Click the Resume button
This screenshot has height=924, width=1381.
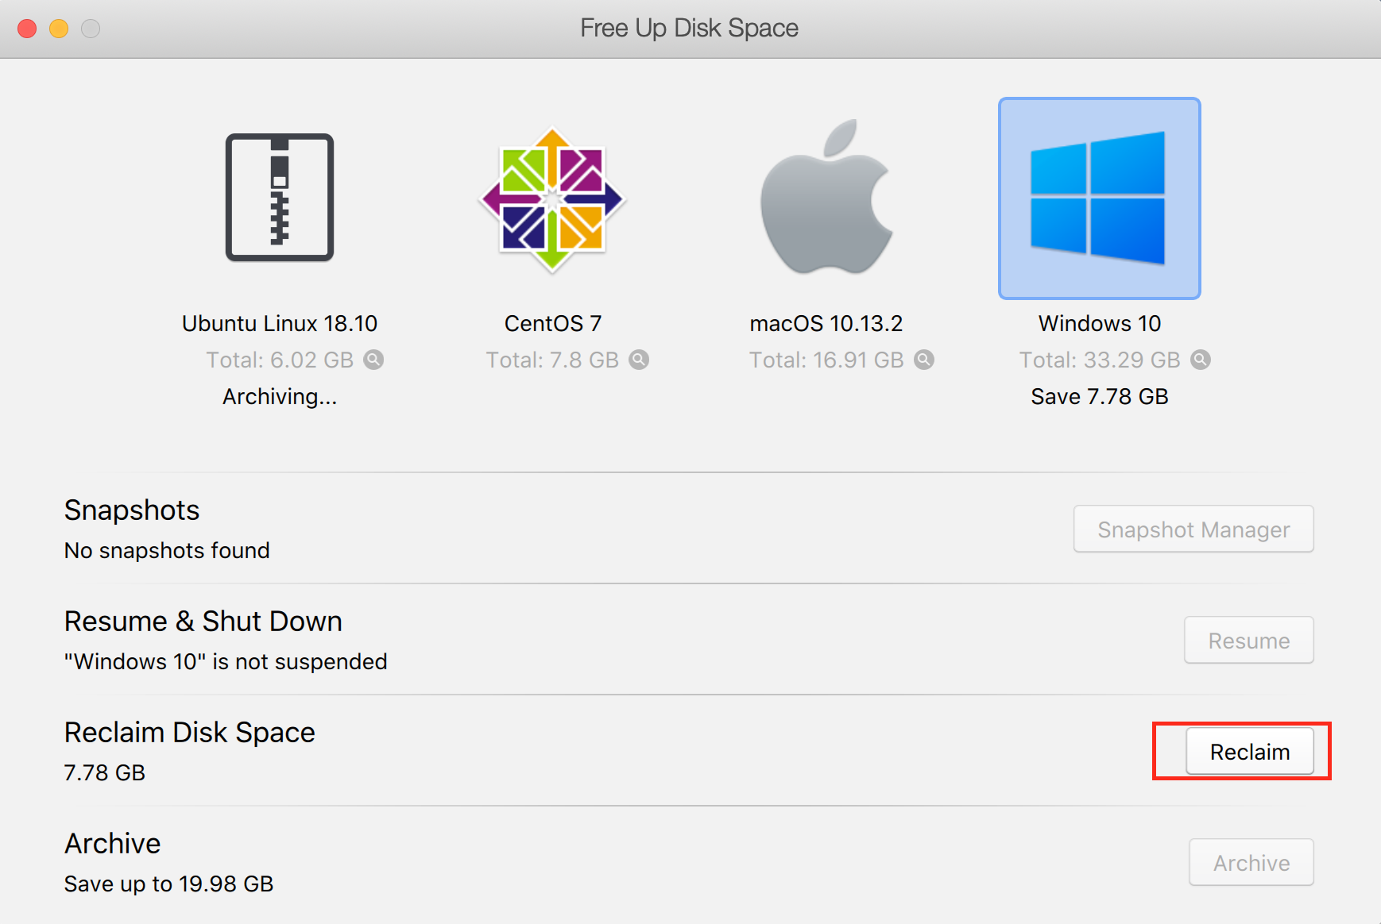tap(1248, 641)
